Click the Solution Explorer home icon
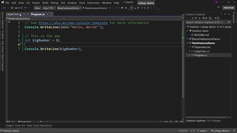The width and height of the screenshot is (237, 133). pyautogui.click(x=193, y=18)
